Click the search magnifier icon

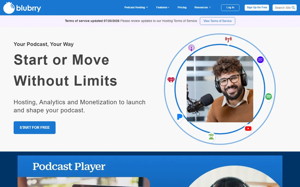point(293,8)
